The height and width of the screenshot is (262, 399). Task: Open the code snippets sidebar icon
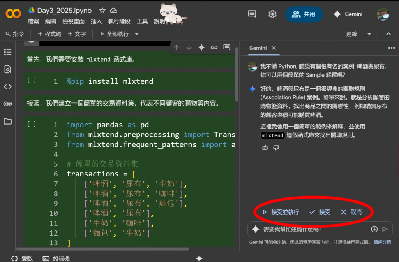[x=8, y=87]
